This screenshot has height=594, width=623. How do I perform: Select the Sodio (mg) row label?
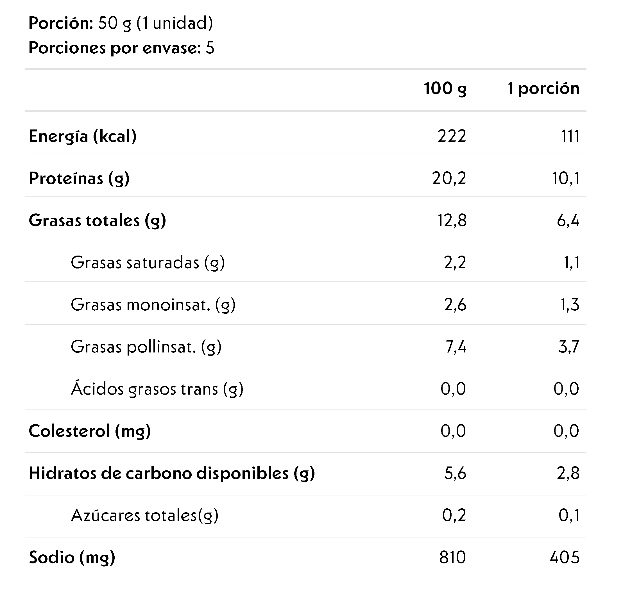pos(72,557)
